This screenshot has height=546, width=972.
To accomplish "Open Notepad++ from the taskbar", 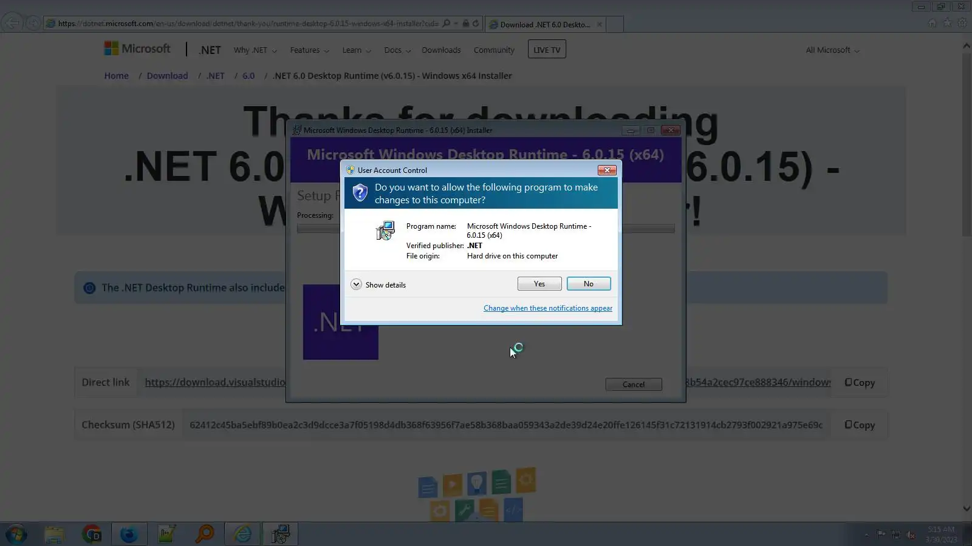I will 166,534.
